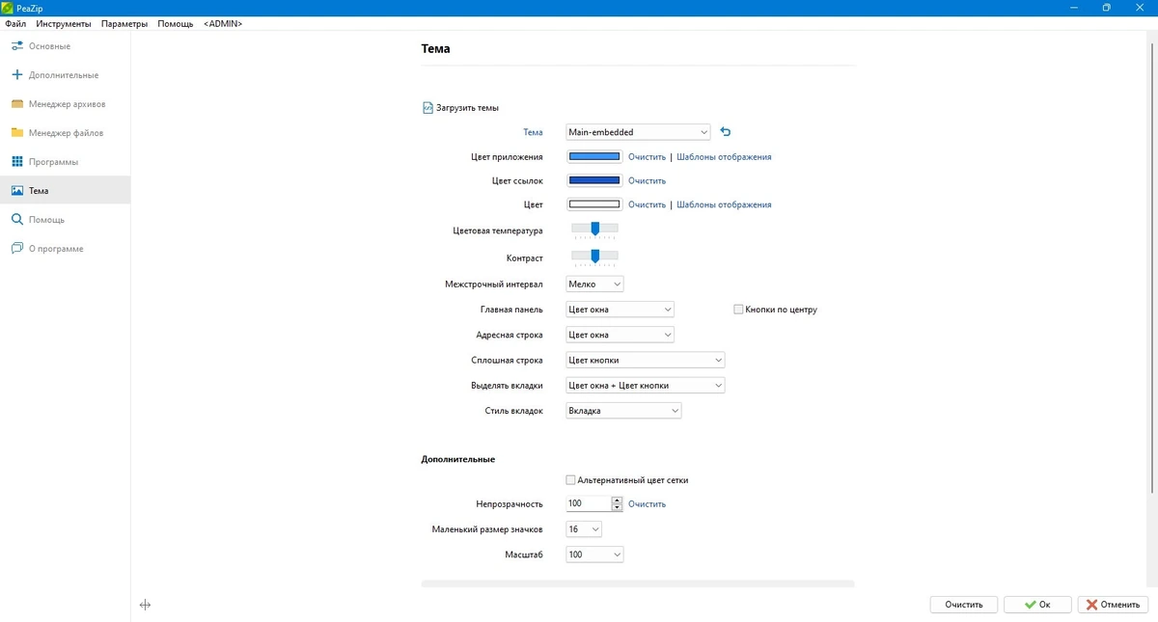This screenshot has width=1158, height=622.
Task: Expand the Главная панель dropdown
Action: 620,310
